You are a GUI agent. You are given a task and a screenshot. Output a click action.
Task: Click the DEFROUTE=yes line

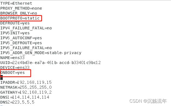point(15,23)
